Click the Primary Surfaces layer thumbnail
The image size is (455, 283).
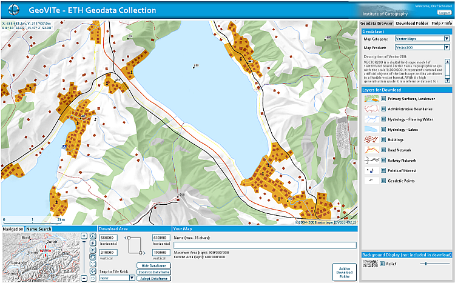click(372, 99)
